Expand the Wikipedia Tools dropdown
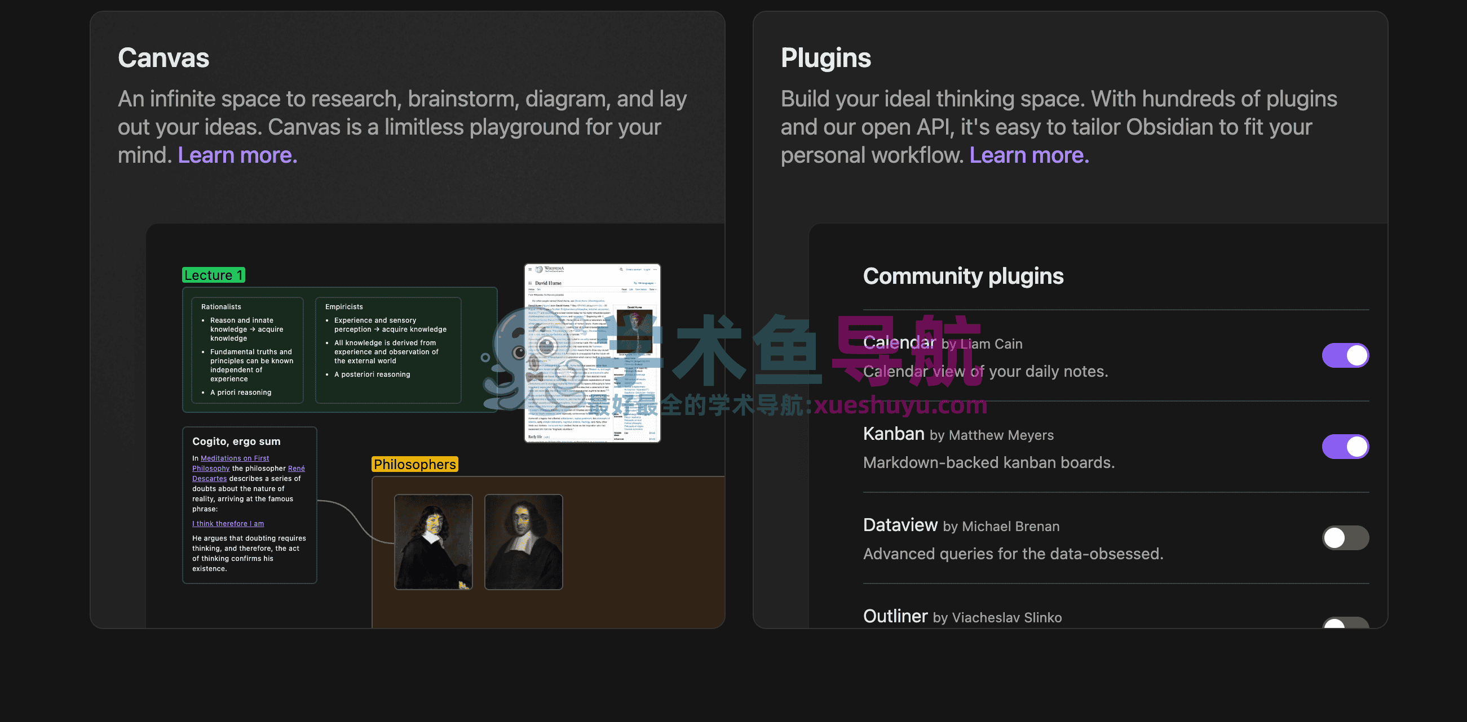This screenshot has width=1467, height=722. 653,289
